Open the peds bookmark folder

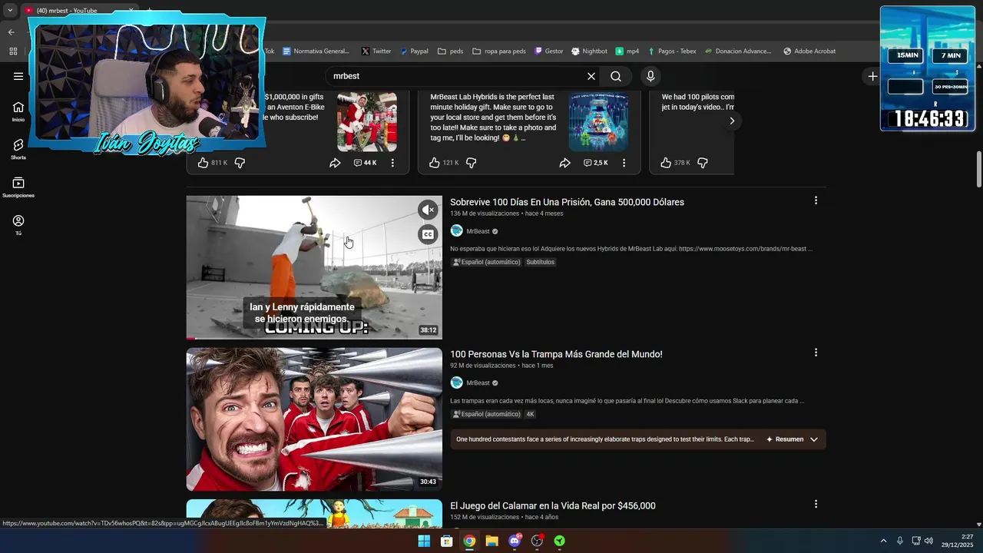tap(451, 51)
